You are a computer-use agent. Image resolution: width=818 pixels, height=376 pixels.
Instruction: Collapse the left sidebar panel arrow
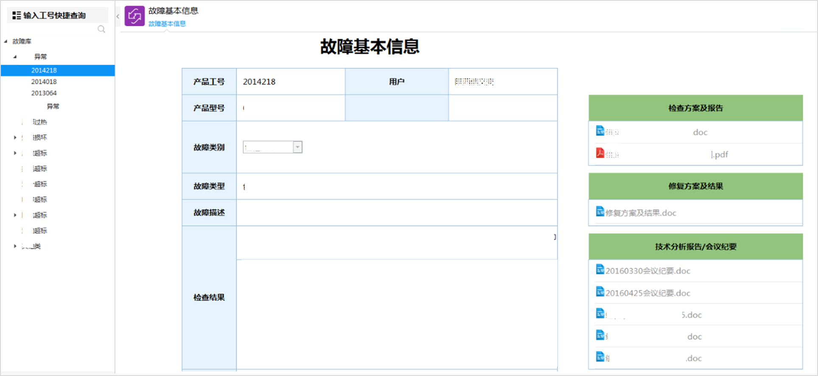click(118, 17)
